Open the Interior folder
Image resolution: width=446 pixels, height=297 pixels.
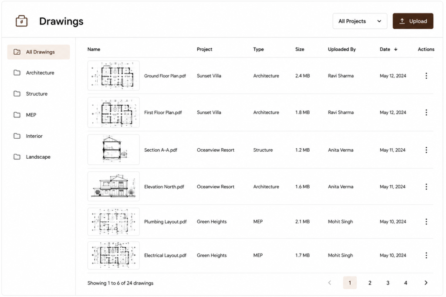38,136
